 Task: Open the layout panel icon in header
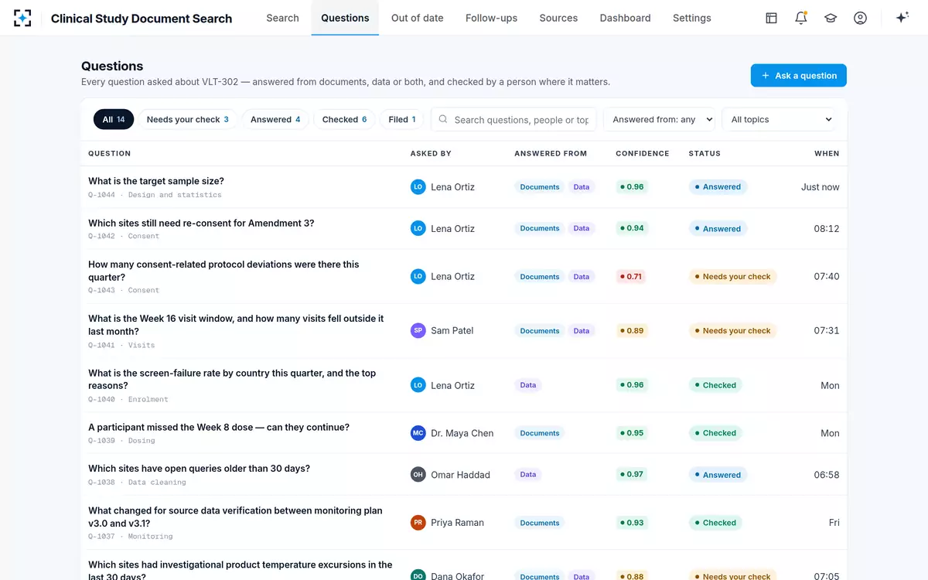click(771, 18)
